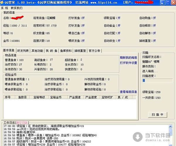Click the 17:00:00 领宝箱 log entry
Viewport: 176px width, 146px height.
click(x=44, y=126)
